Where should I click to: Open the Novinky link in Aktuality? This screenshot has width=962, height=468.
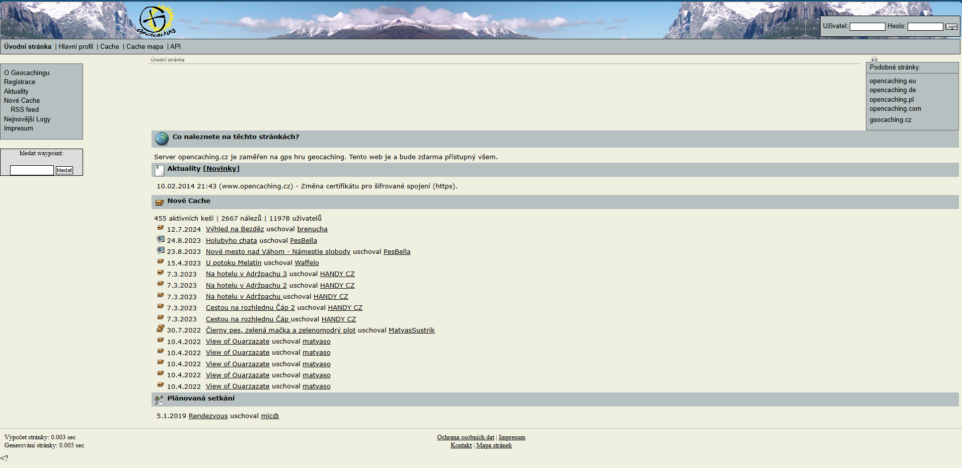tap(221, 169)
